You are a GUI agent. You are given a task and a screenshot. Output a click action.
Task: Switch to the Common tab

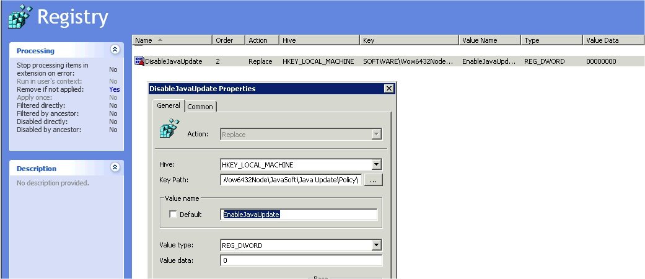(x=200, y=107)
